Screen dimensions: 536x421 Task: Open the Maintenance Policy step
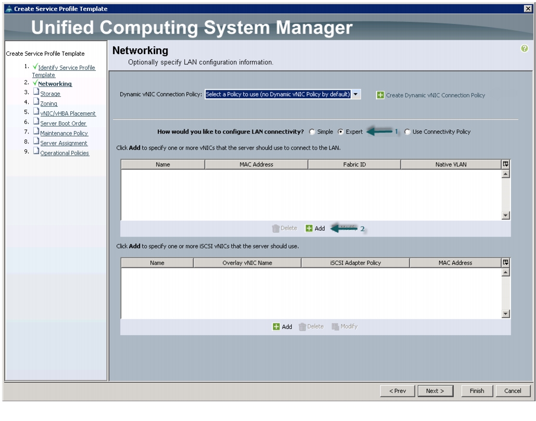(64, 133)
